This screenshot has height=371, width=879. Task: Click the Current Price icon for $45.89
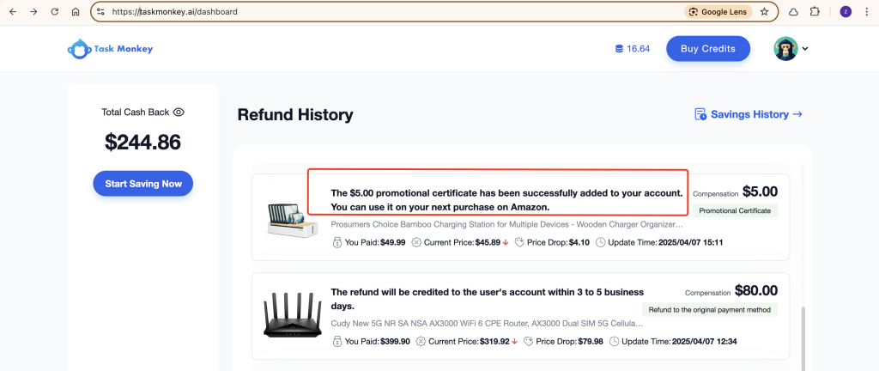click(x=416, y=243)
